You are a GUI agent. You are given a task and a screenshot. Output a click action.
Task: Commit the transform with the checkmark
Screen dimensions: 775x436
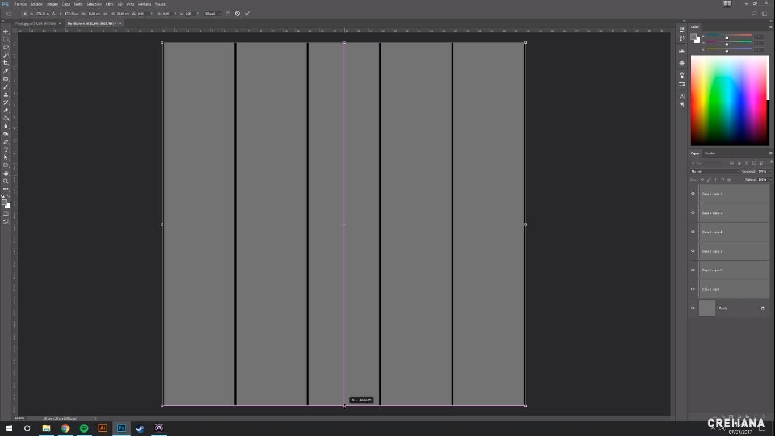click(247, 14)
